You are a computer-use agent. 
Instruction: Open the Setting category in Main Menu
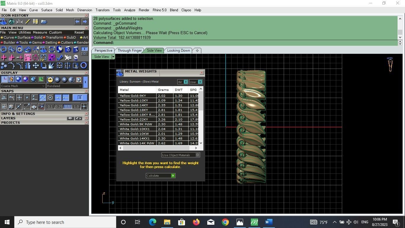[50, 42]
